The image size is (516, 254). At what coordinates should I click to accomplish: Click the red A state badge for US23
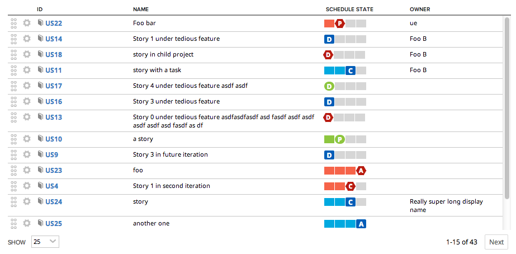tap(361, 171)
